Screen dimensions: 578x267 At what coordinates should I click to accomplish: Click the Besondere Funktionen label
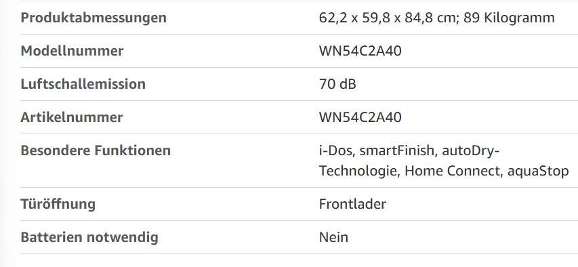(96, 150)
